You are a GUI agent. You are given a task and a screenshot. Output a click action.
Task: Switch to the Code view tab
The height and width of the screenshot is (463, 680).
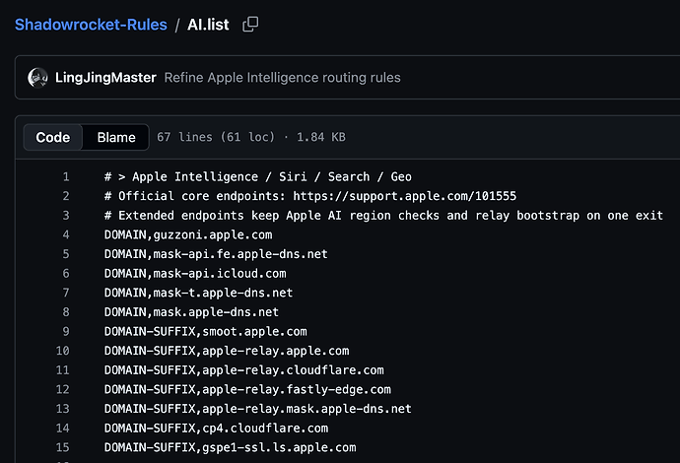pos(53,138)
